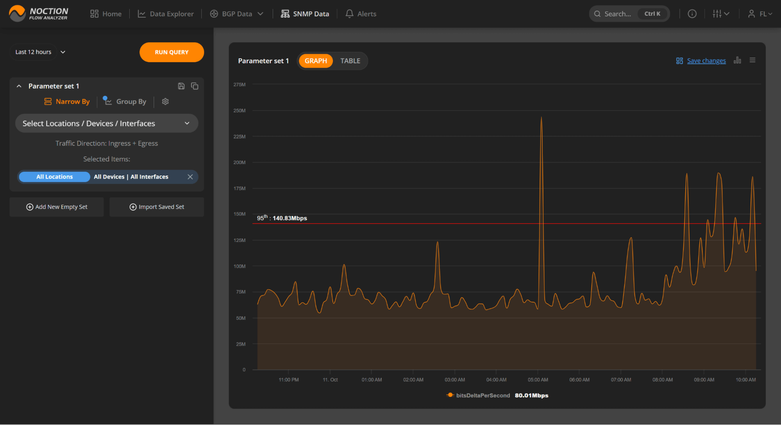Image resolution: width=781 pixels, height=425 pixels.
Task: Open the Home page
Action: (106, 14)
